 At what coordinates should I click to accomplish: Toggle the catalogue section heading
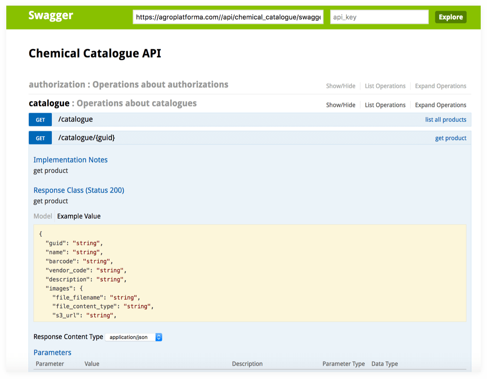113,103
